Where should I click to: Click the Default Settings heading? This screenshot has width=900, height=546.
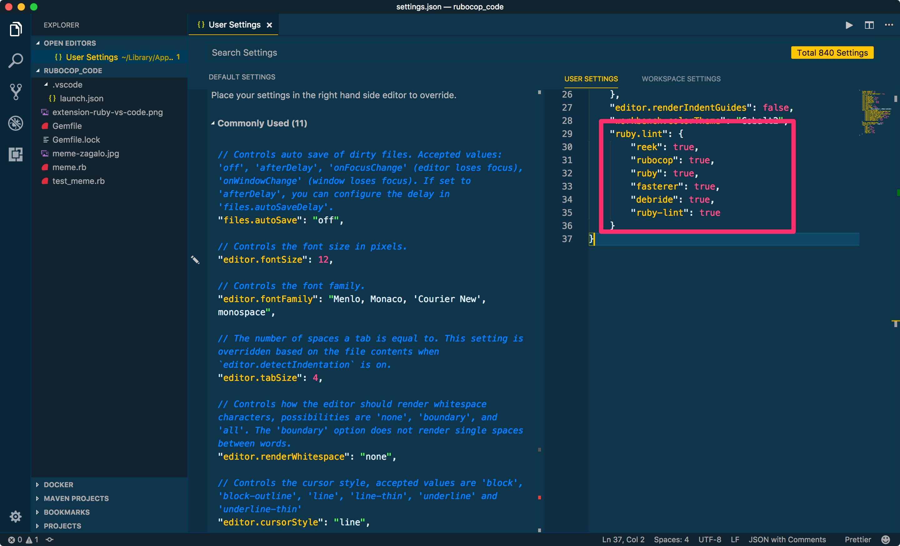tap(242, 77)
